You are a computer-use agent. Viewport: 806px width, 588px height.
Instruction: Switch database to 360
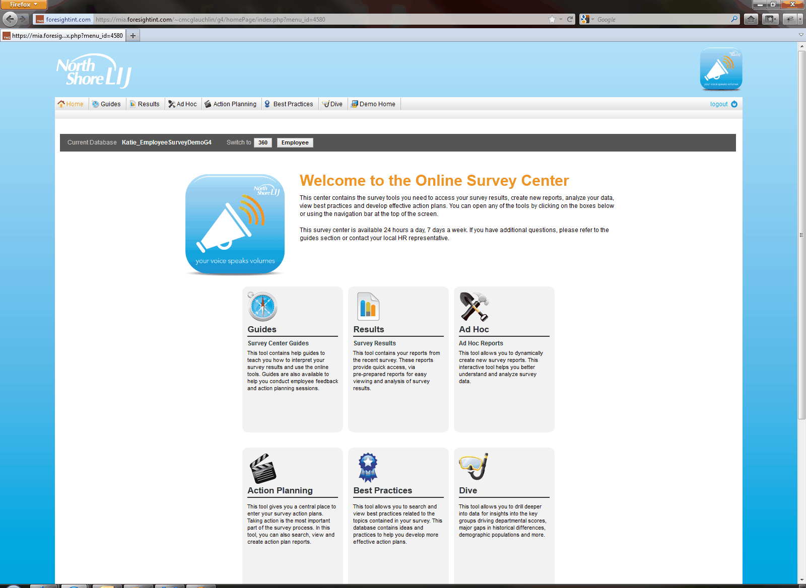(263, 143)
